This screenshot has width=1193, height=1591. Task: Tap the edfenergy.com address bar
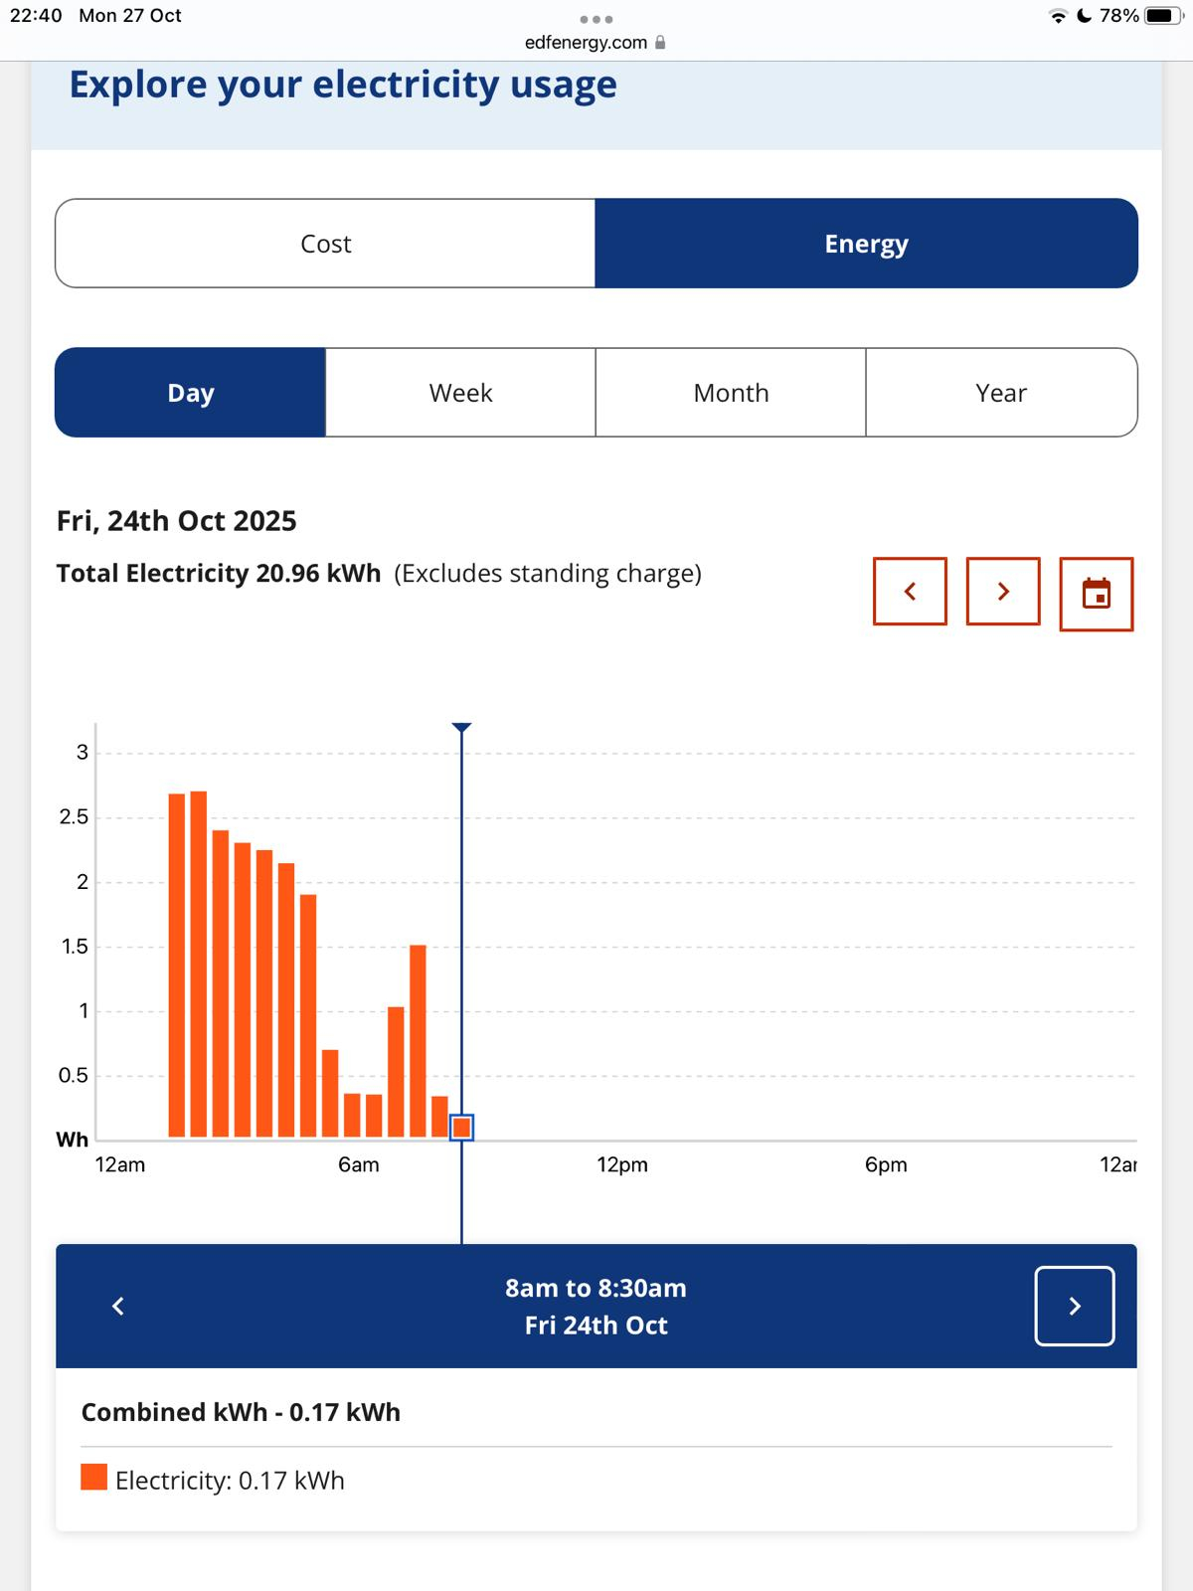coord(586,43)
